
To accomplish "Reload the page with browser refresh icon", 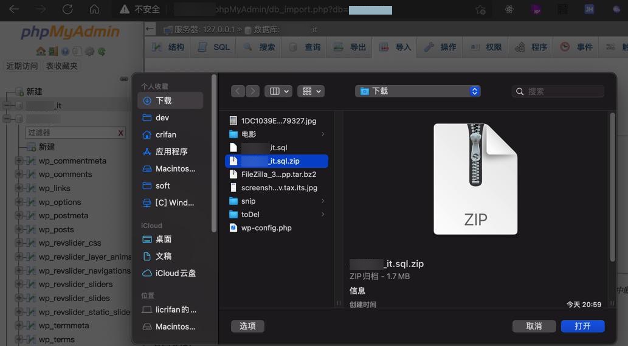I will (x=67, y=9).
